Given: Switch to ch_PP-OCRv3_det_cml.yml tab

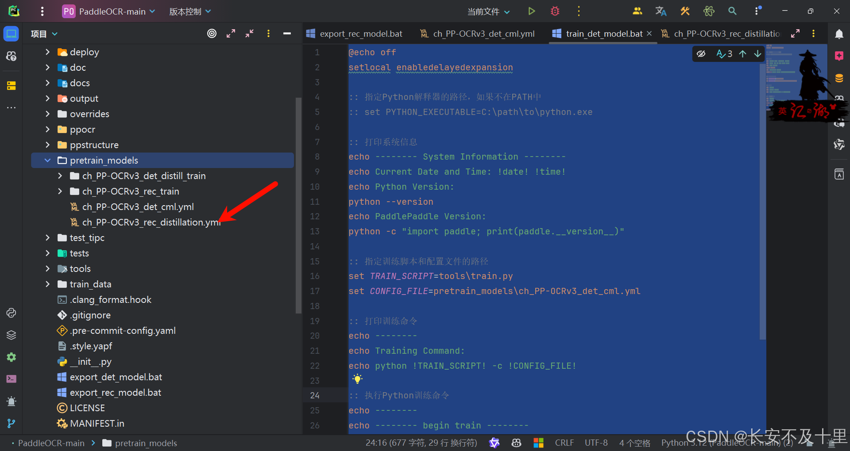Looking at the screenshot, I should [x=477, y=34].
